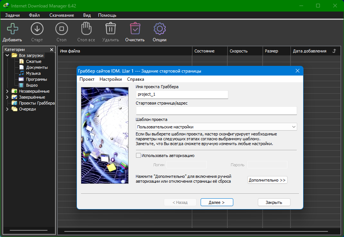Open Опции gear icon

point(159,29)
